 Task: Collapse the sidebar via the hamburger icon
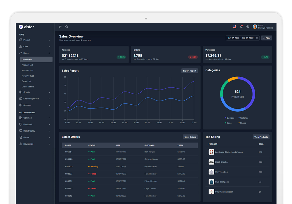[60, 26]
